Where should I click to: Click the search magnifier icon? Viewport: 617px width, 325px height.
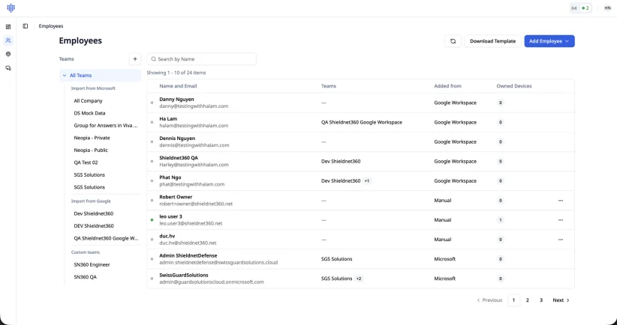coord(153,59)
